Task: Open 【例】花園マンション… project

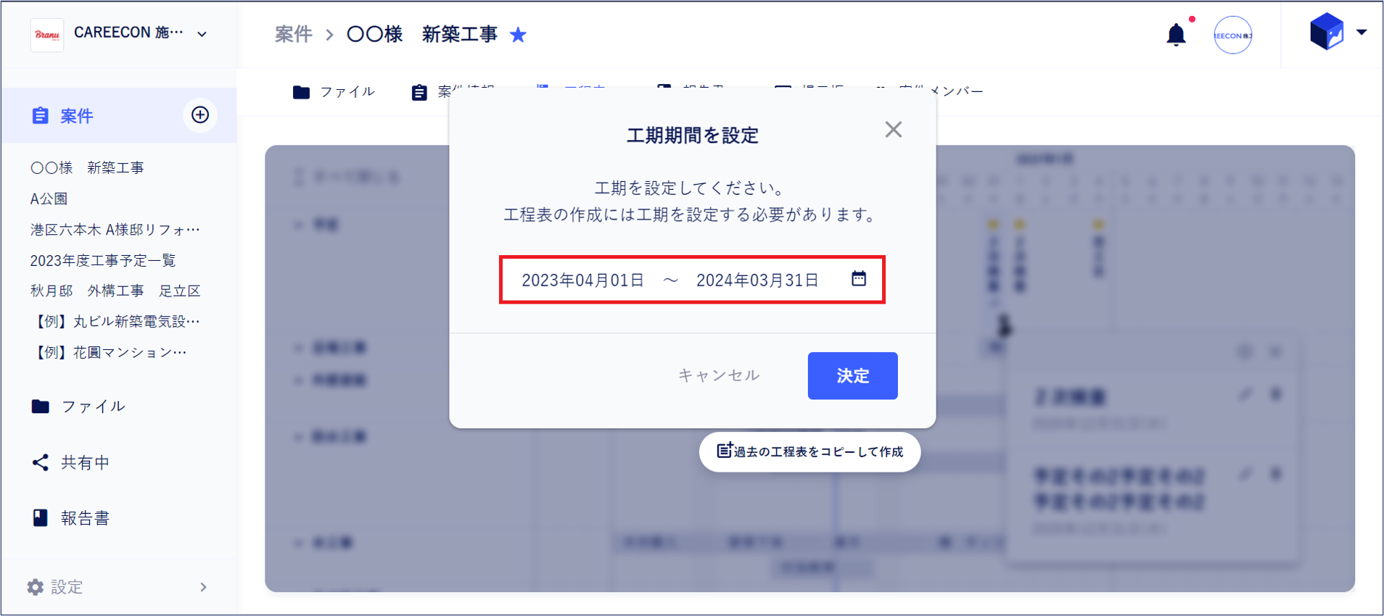Action: [108, 352]
